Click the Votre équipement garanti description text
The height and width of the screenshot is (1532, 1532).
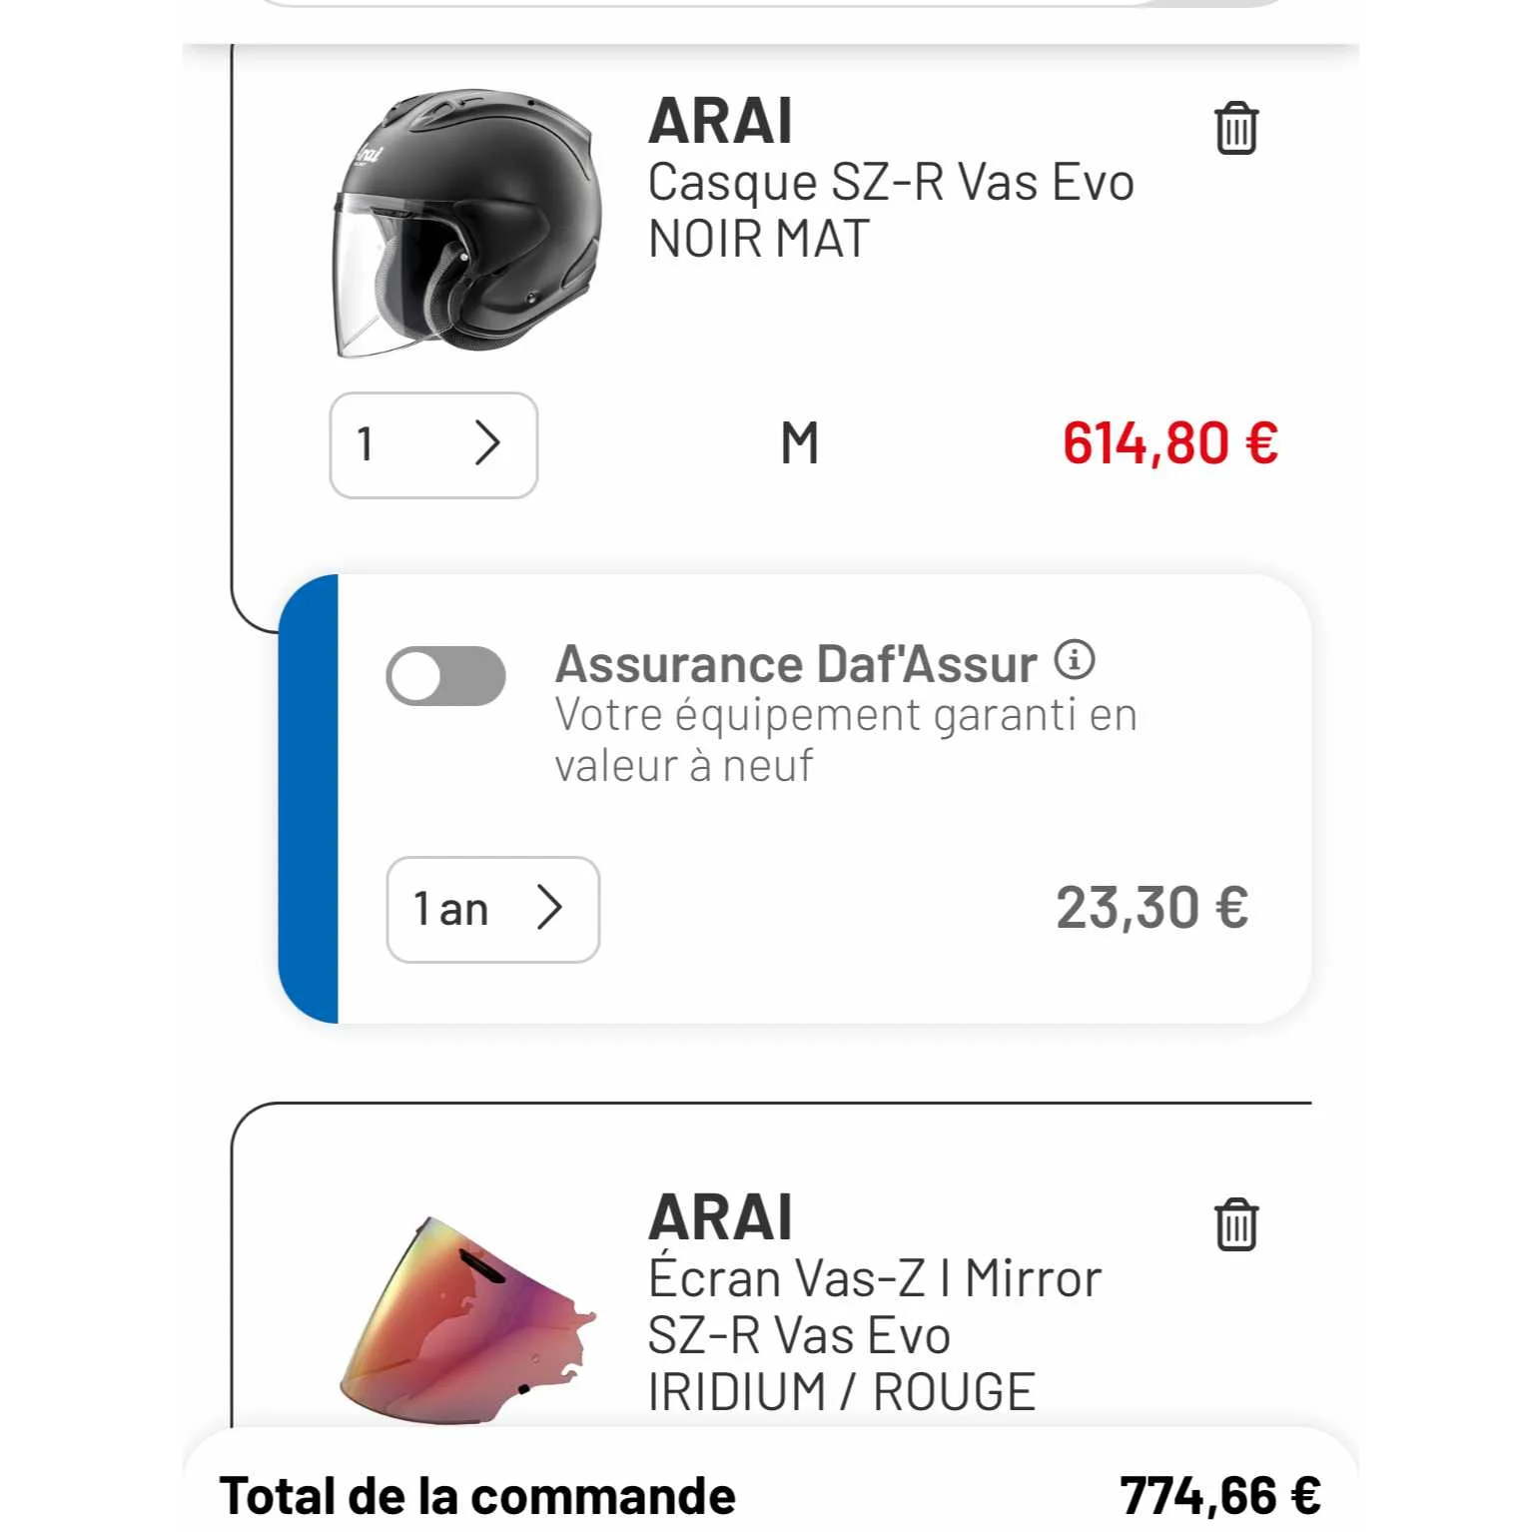point(846,740)
